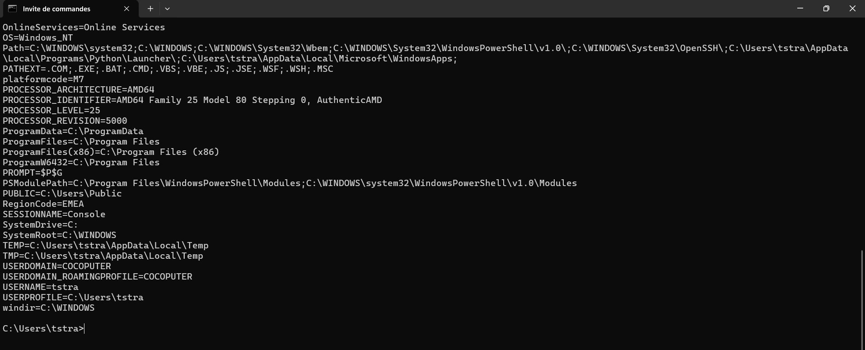The image size is (865, 350).
Task: Click the OS=Windows_NT line
Action: [38, 38]
